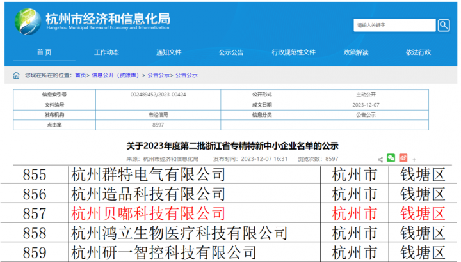461x262 pixels.
Task: Click row number 857
Action: click(35, 213)
